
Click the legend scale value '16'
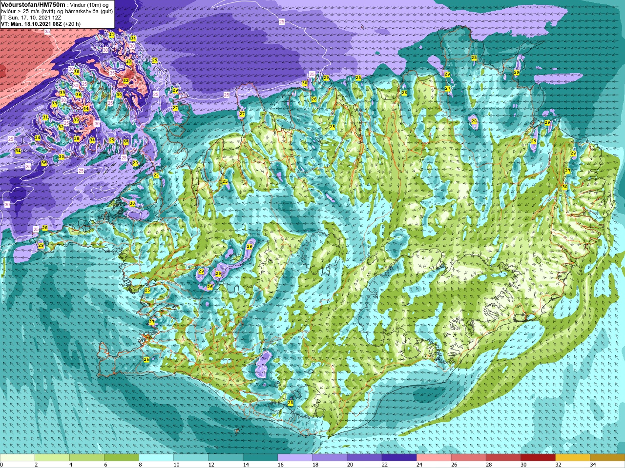click(280, 465)
